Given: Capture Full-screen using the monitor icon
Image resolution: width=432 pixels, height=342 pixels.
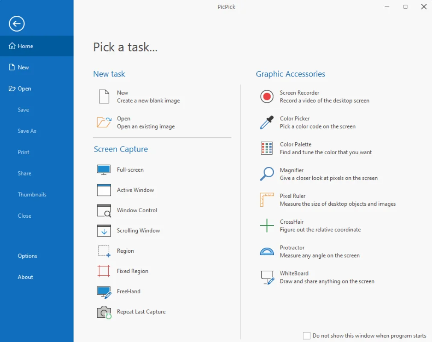Looking at the screenshot, I should click(x=104, y=170).
